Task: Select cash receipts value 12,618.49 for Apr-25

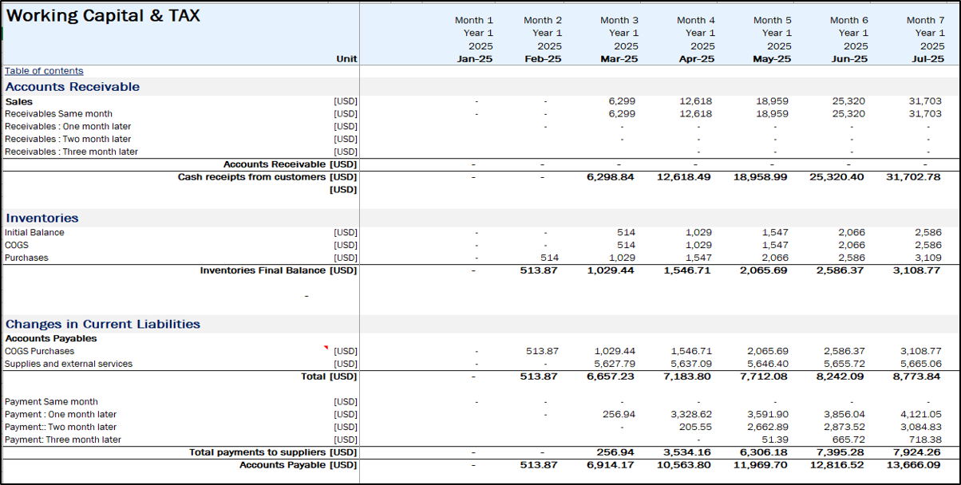Action: [x=686, y=177]
